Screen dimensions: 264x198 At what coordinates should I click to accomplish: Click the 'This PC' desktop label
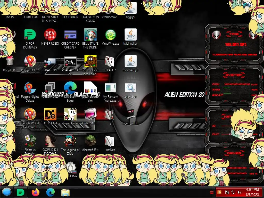pyautogui.click(x=10, y=17)
